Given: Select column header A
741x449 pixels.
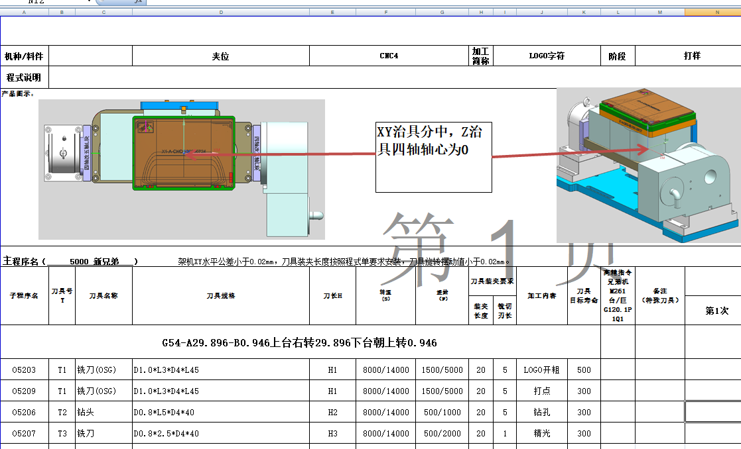Looking at the screenshot, I should click(x=25, y=11).
